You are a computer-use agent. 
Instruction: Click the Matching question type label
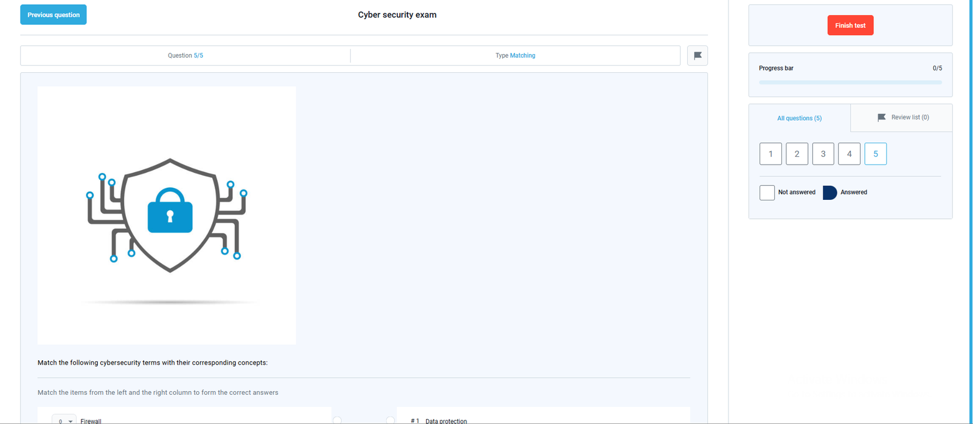point(522,56)
